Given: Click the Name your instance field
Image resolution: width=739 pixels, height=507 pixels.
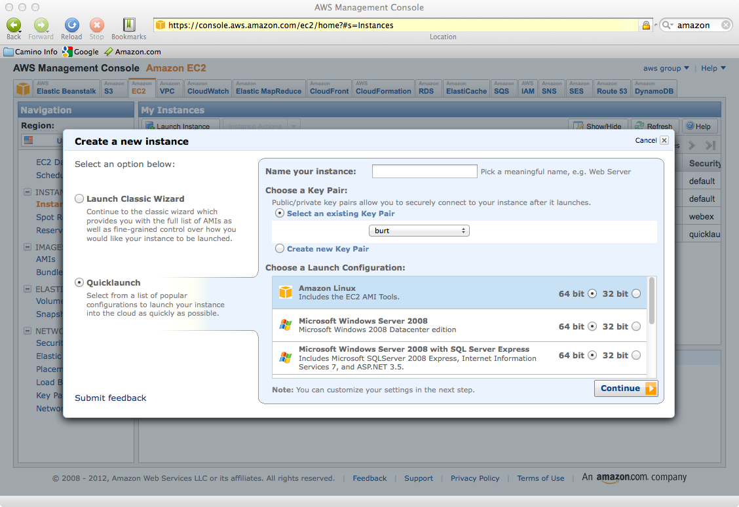Looking at the screenshot, I should [x=425, y=171].
